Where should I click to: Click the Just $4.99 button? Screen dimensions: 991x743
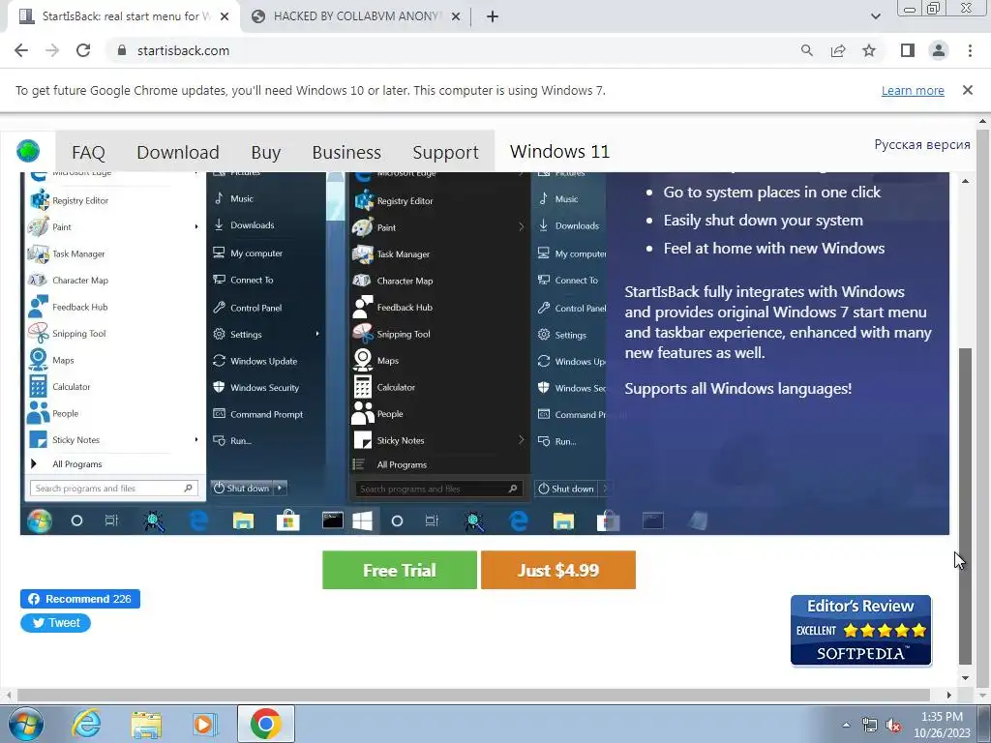click(x=558, y=570)
